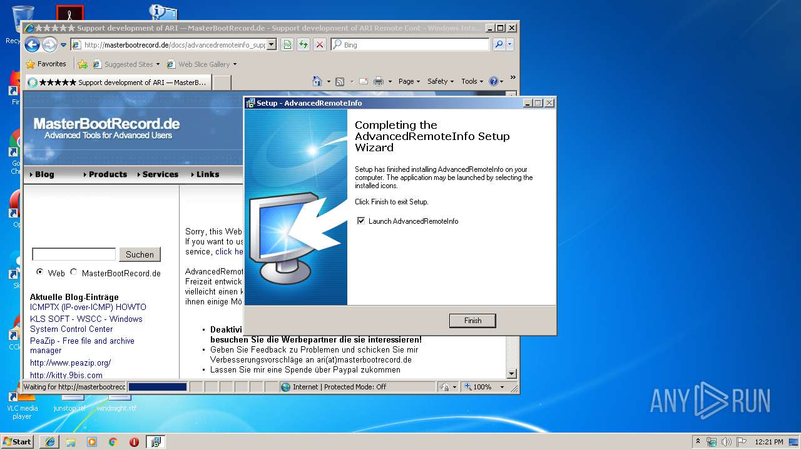Open a new blank tab
Screen dimensions: 801x450
222,82
